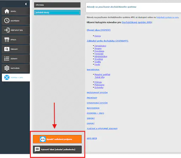The image size is (181, 158).
Task: Open Základné prvky dochádzky (ZOZNAMY) link
Action: [x=107, y=41]
